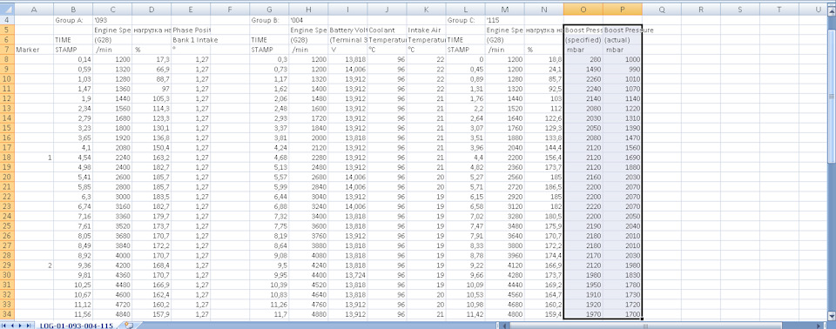Screen dimensions: 836x329
Task: Click the Select All corner box of the grid
Action: 8,9
